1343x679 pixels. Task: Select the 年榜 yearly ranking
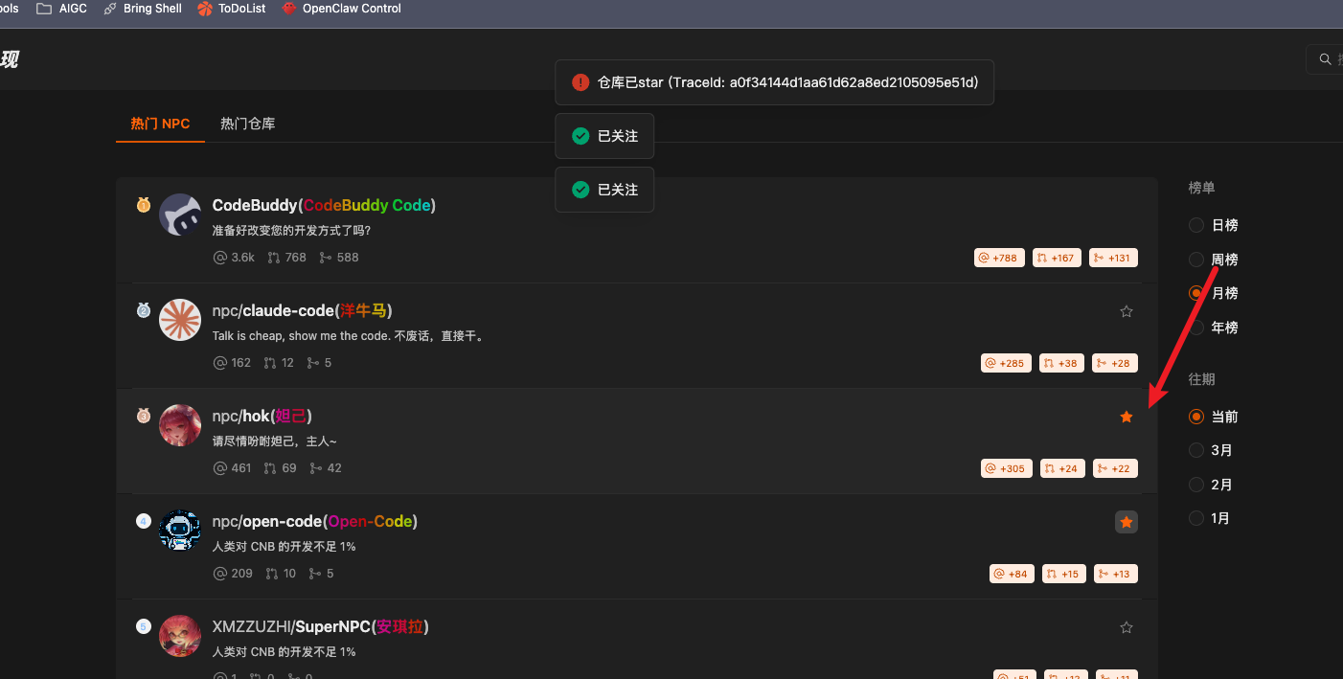[x=1196, y=328]
